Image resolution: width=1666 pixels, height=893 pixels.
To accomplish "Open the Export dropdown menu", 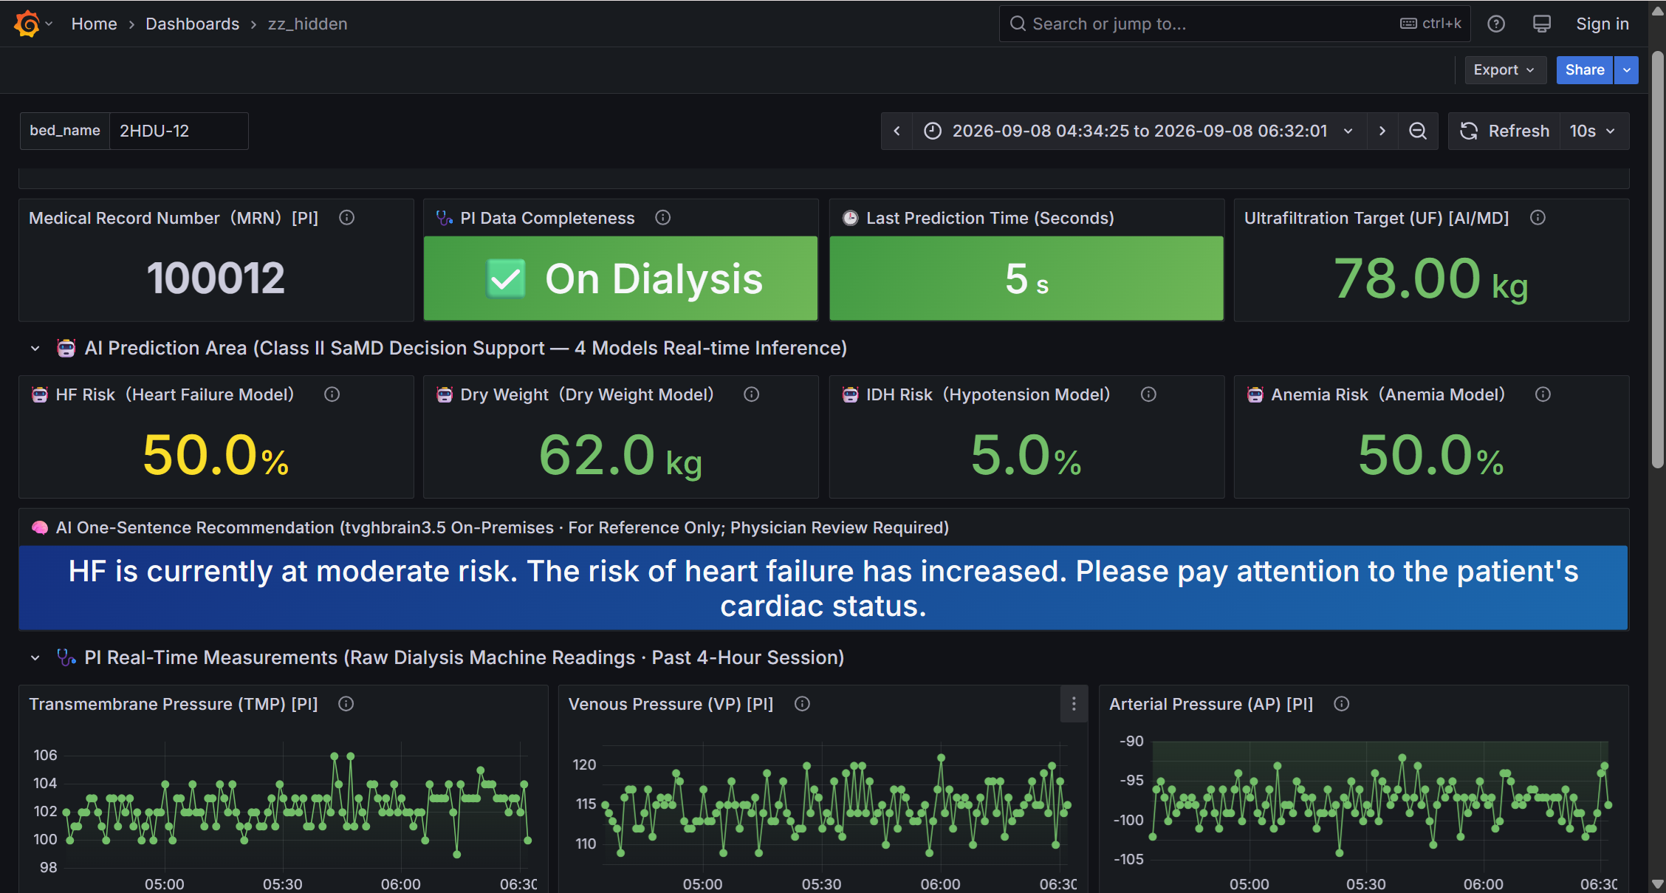I will coord(1505,70).
